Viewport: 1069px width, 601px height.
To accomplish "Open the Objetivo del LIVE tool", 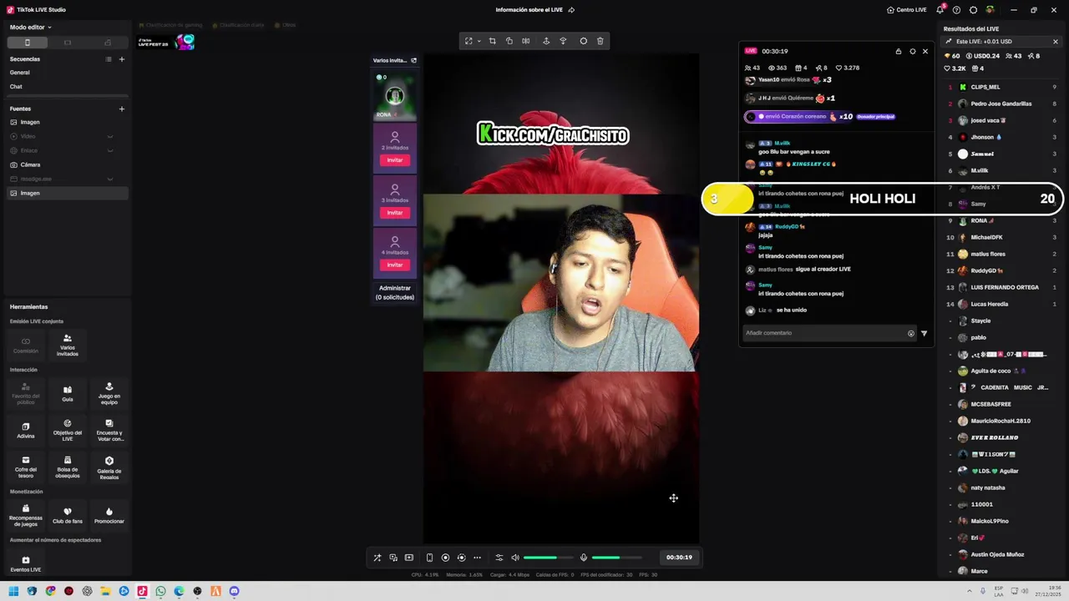I will (x=68, y=430).
